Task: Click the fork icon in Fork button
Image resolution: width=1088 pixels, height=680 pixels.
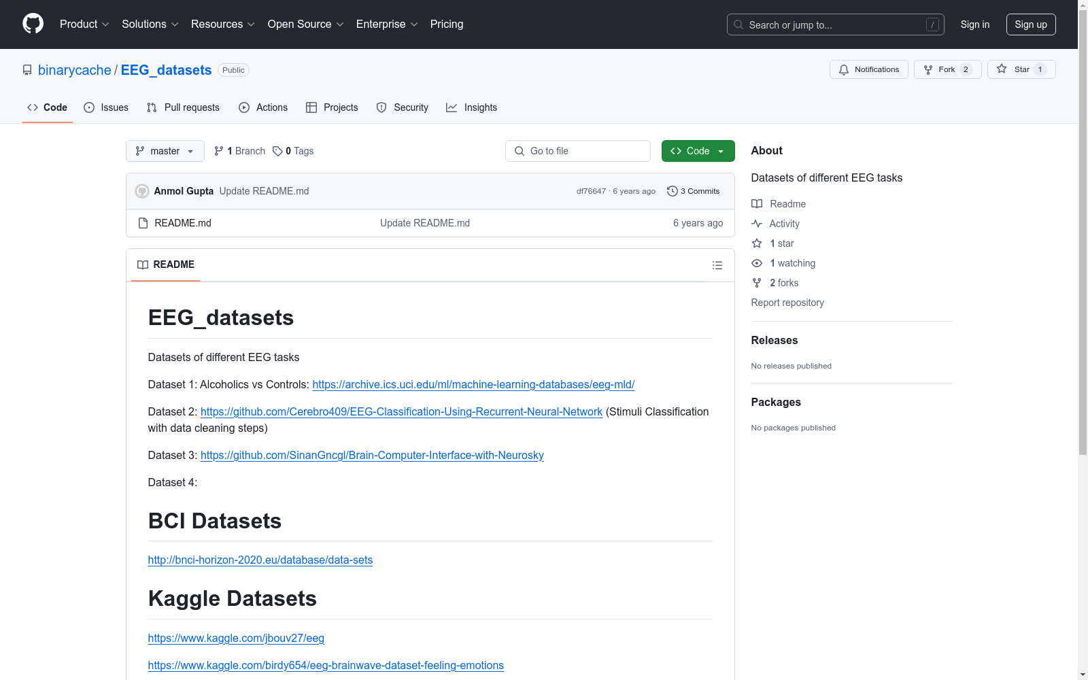Action: pyautogui.click(x=928, y=69)
